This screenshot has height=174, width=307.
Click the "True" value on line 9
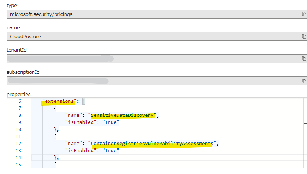(110, 122)
